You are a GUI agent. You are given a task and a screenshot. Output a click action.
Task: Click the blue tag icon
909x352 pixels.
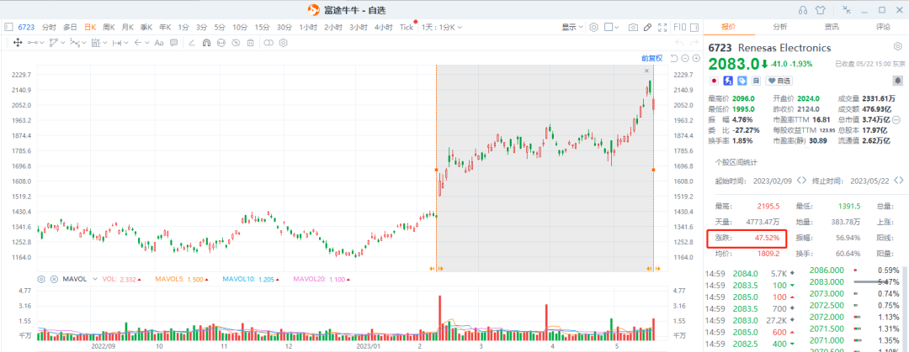[x=742, y=81]
